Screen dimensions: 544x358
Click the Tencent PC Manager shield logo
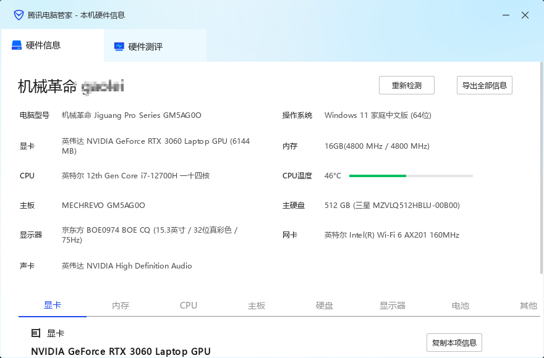(19, 15)
